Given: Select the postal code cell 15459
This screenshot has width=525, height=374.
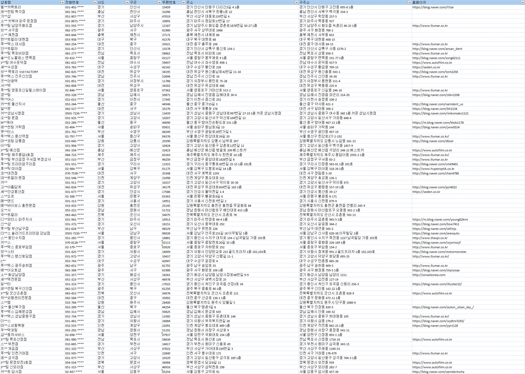Looking at the screenshot, I should (x=166, y=7).
